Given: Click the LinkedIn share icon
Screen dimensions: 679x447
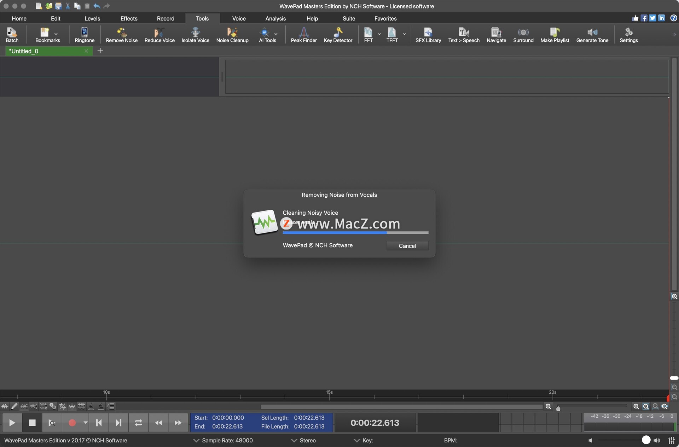Looking at the screenshot, I should click(x=662, y=18).
